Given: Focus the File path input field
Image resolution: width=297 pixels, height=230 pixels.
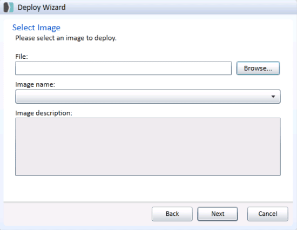Looking at the screenshot, I should [x=123, y=68].
